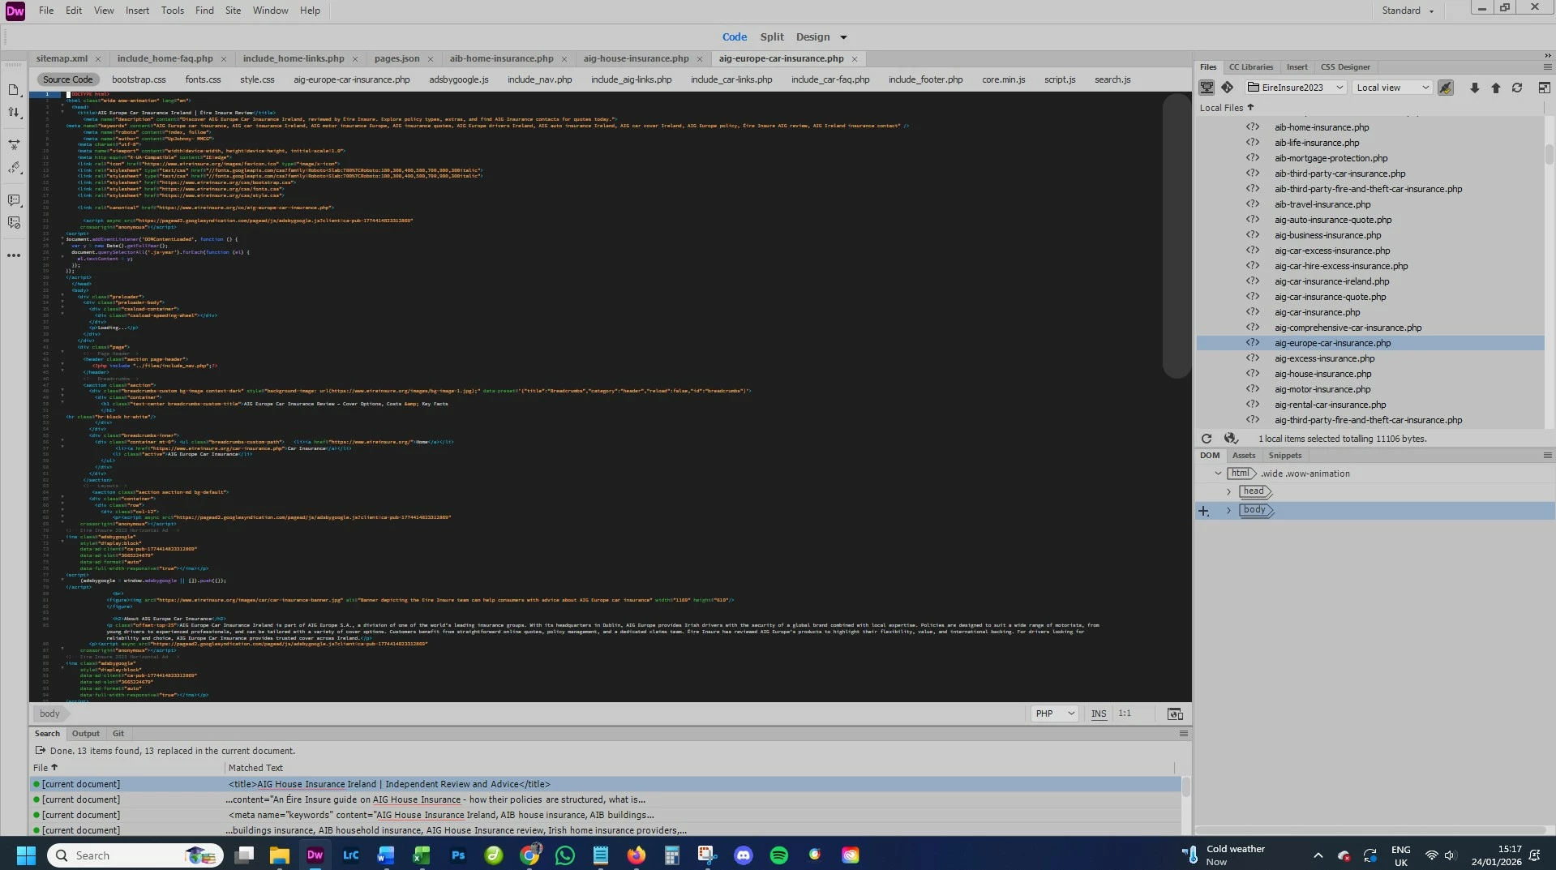The width and height of the screenshot is (1556, 870).
Task: Click the Windows taskbar Search box
Action: (x=136, y=855)
